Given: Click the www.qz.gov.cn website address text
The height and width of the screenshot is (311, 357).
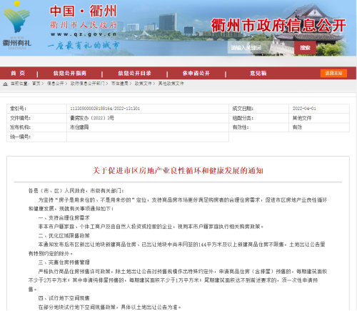Looking at the screenshot, I should (x=84, y=34).
